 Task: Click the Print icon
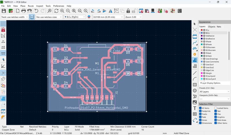tap(23, 11)
